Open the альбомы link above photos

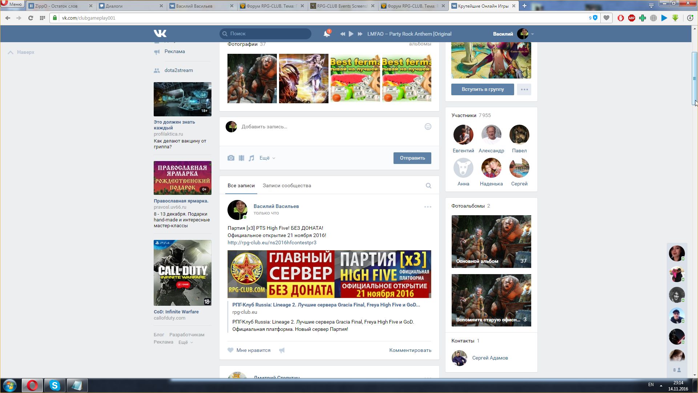[x=420, y=44]
